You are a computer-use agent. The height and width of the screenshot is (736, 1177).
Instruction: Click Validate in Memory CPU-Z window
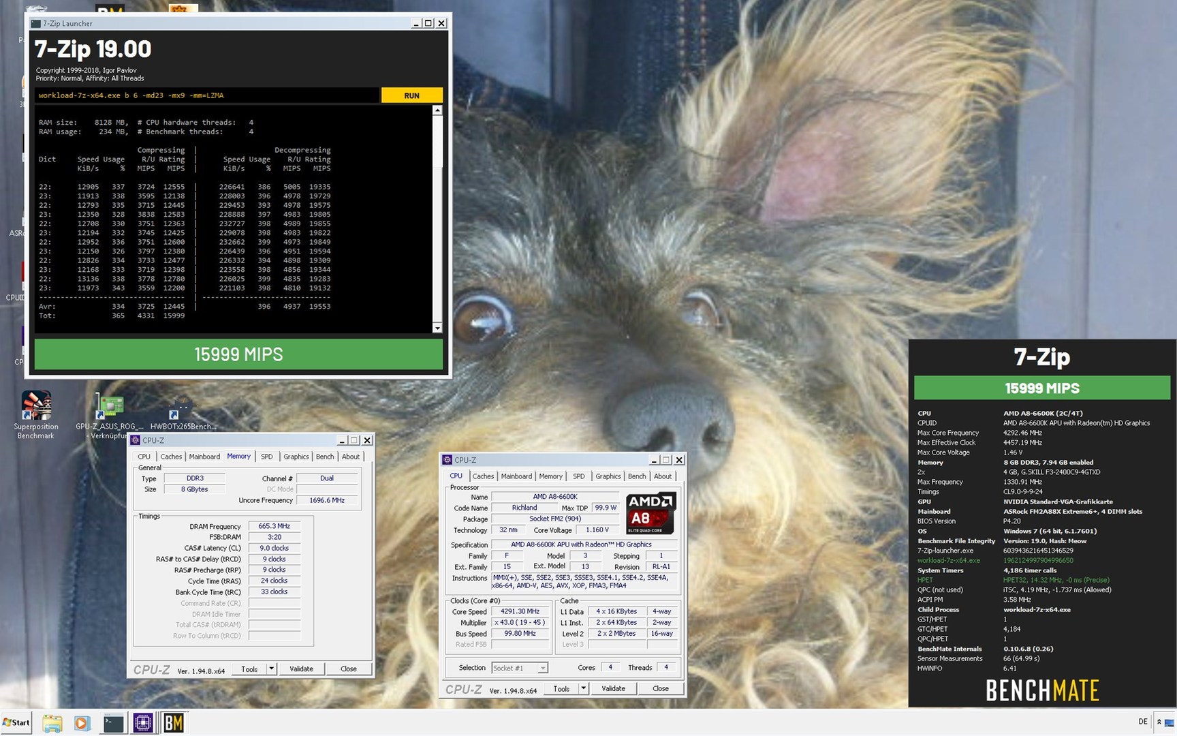[301, 669]
